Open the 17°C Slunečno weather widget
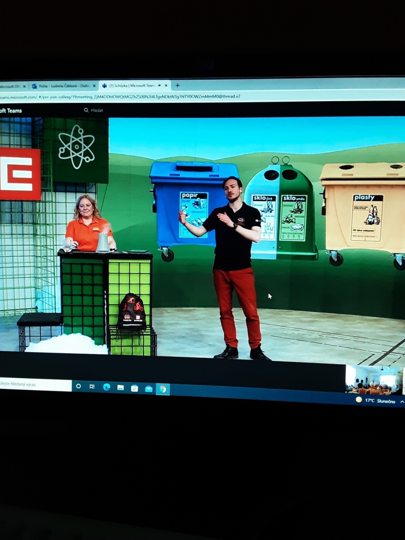The image size is (405, 540). coord(374,400)
